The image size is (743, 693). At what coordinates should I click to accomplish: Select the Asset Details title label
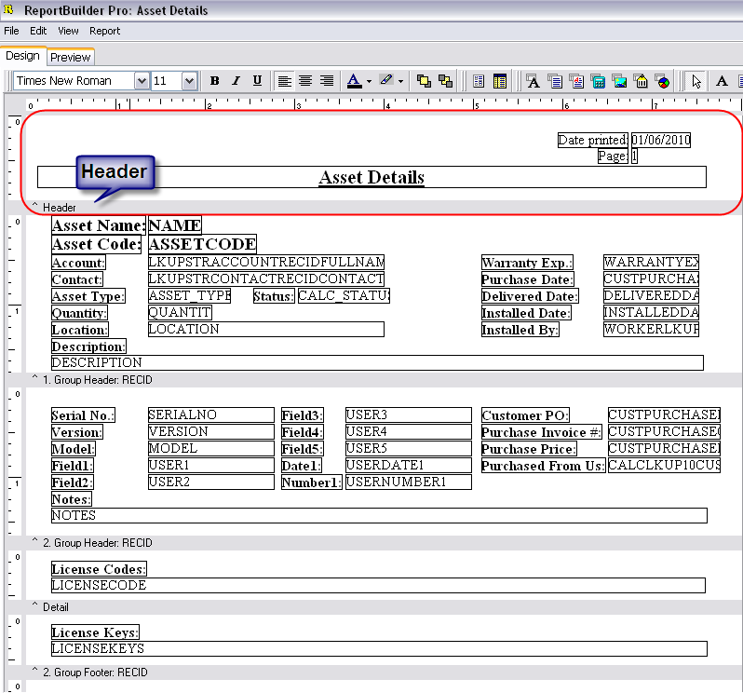pyautogui.click(x=371, y=177)
